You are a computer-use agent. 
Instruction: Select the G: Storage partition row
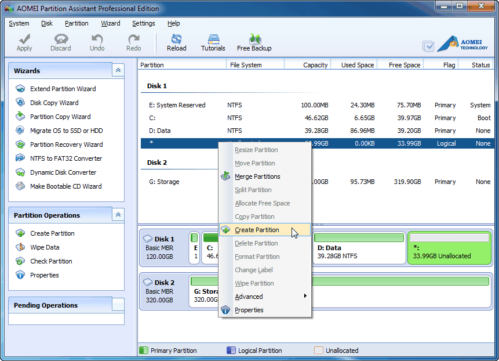[318, 182]
